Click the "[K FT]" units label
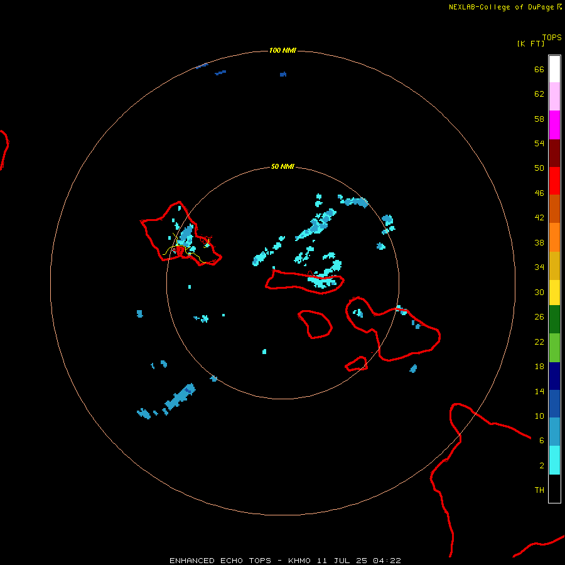Screen dimensions: 565x565 point(530,43)
